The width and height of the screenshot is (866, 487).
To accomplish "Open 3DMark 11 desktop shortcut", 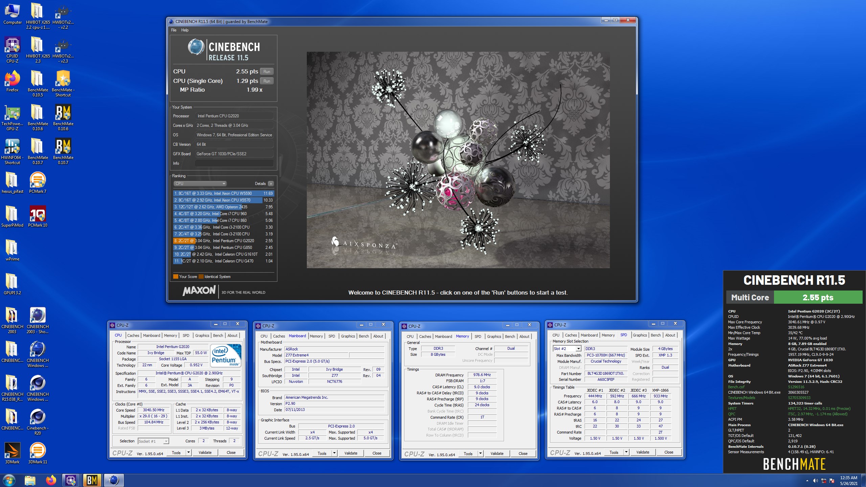I will coord(38,453).
